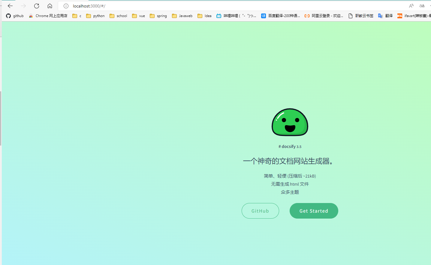Click the line 简单、轻便 (压缩后 ~21kB)
The image size is (431, 265).
pos(290,176)
